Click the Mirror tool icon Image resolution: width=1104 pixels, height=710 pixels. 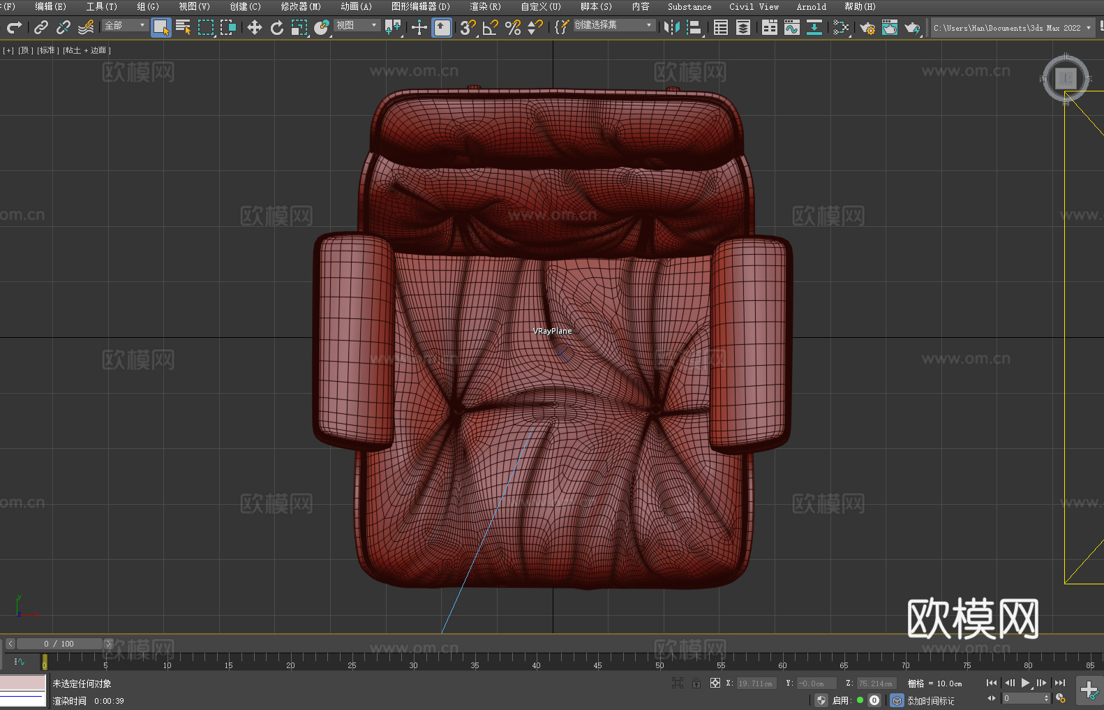(672, 27)
